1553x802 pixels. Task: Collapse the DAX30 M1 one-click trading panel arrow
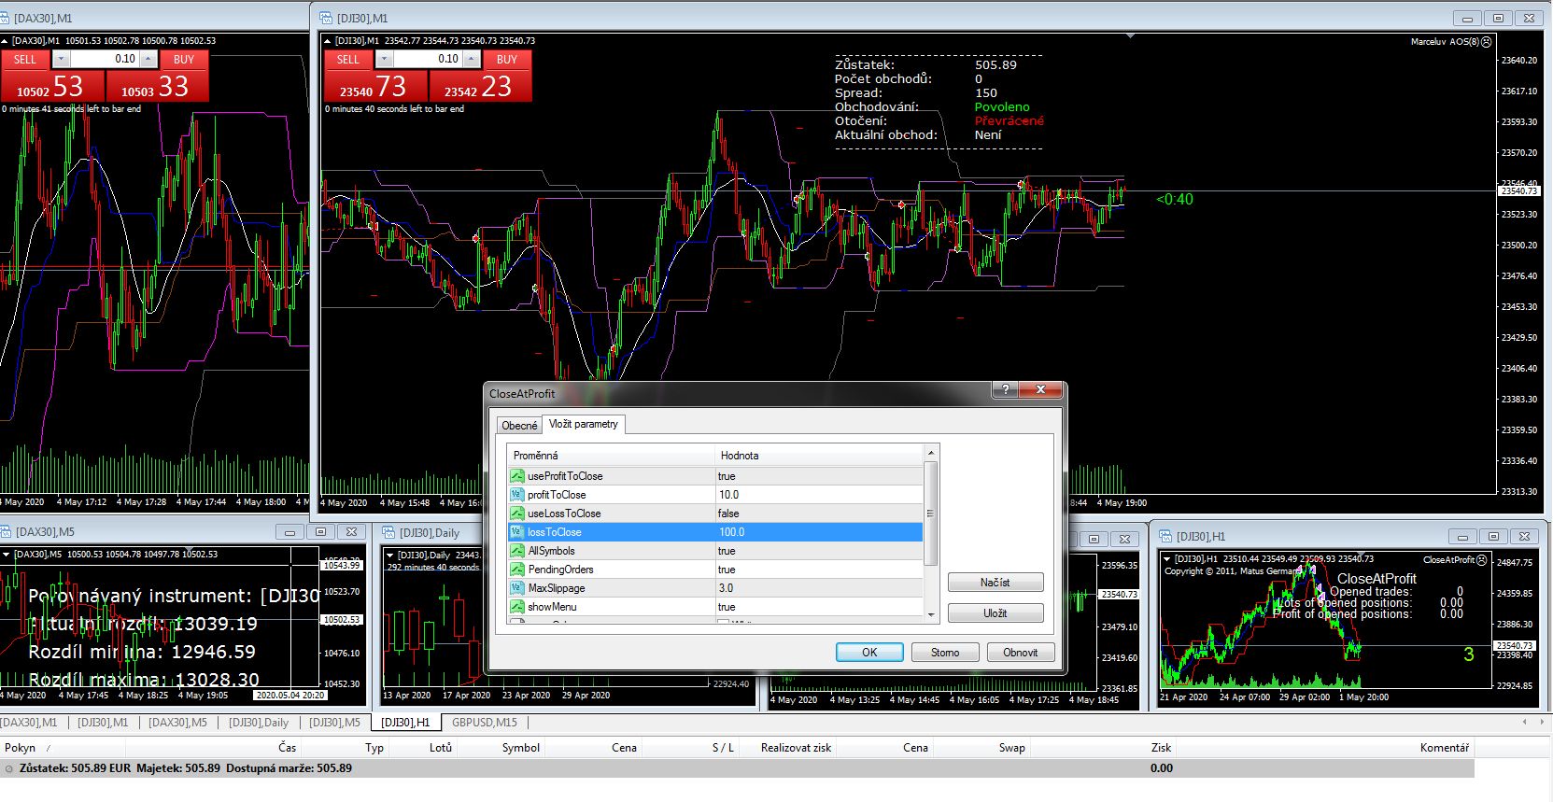point(5,41)
